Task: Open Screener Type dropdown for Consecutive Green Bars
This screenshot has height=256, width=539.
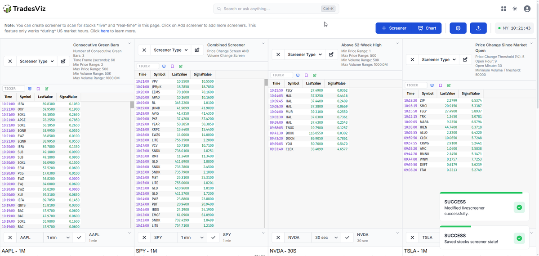Action: click(37, 61)
